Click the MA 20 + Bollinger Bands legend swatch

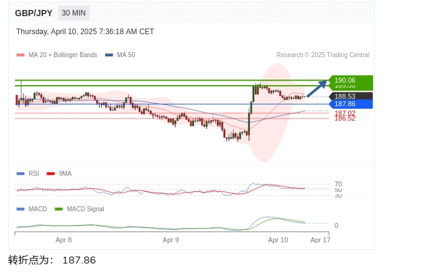[x=21, y=55]
